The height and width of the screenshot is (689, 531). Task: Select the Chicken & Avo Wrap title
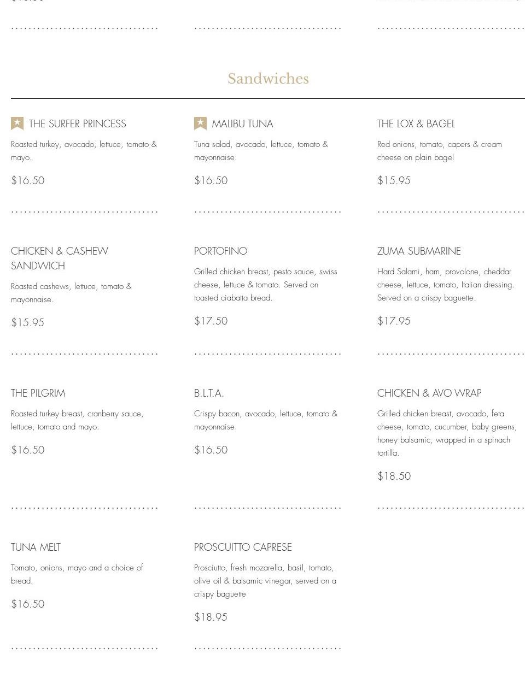(429, 393)
